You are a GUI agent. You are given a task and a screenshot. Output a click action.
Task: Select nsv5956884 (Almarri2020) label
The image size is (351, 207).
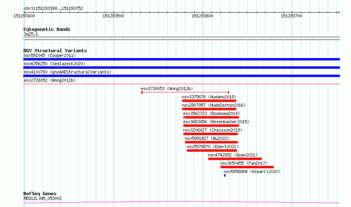(x=252, y=171)
